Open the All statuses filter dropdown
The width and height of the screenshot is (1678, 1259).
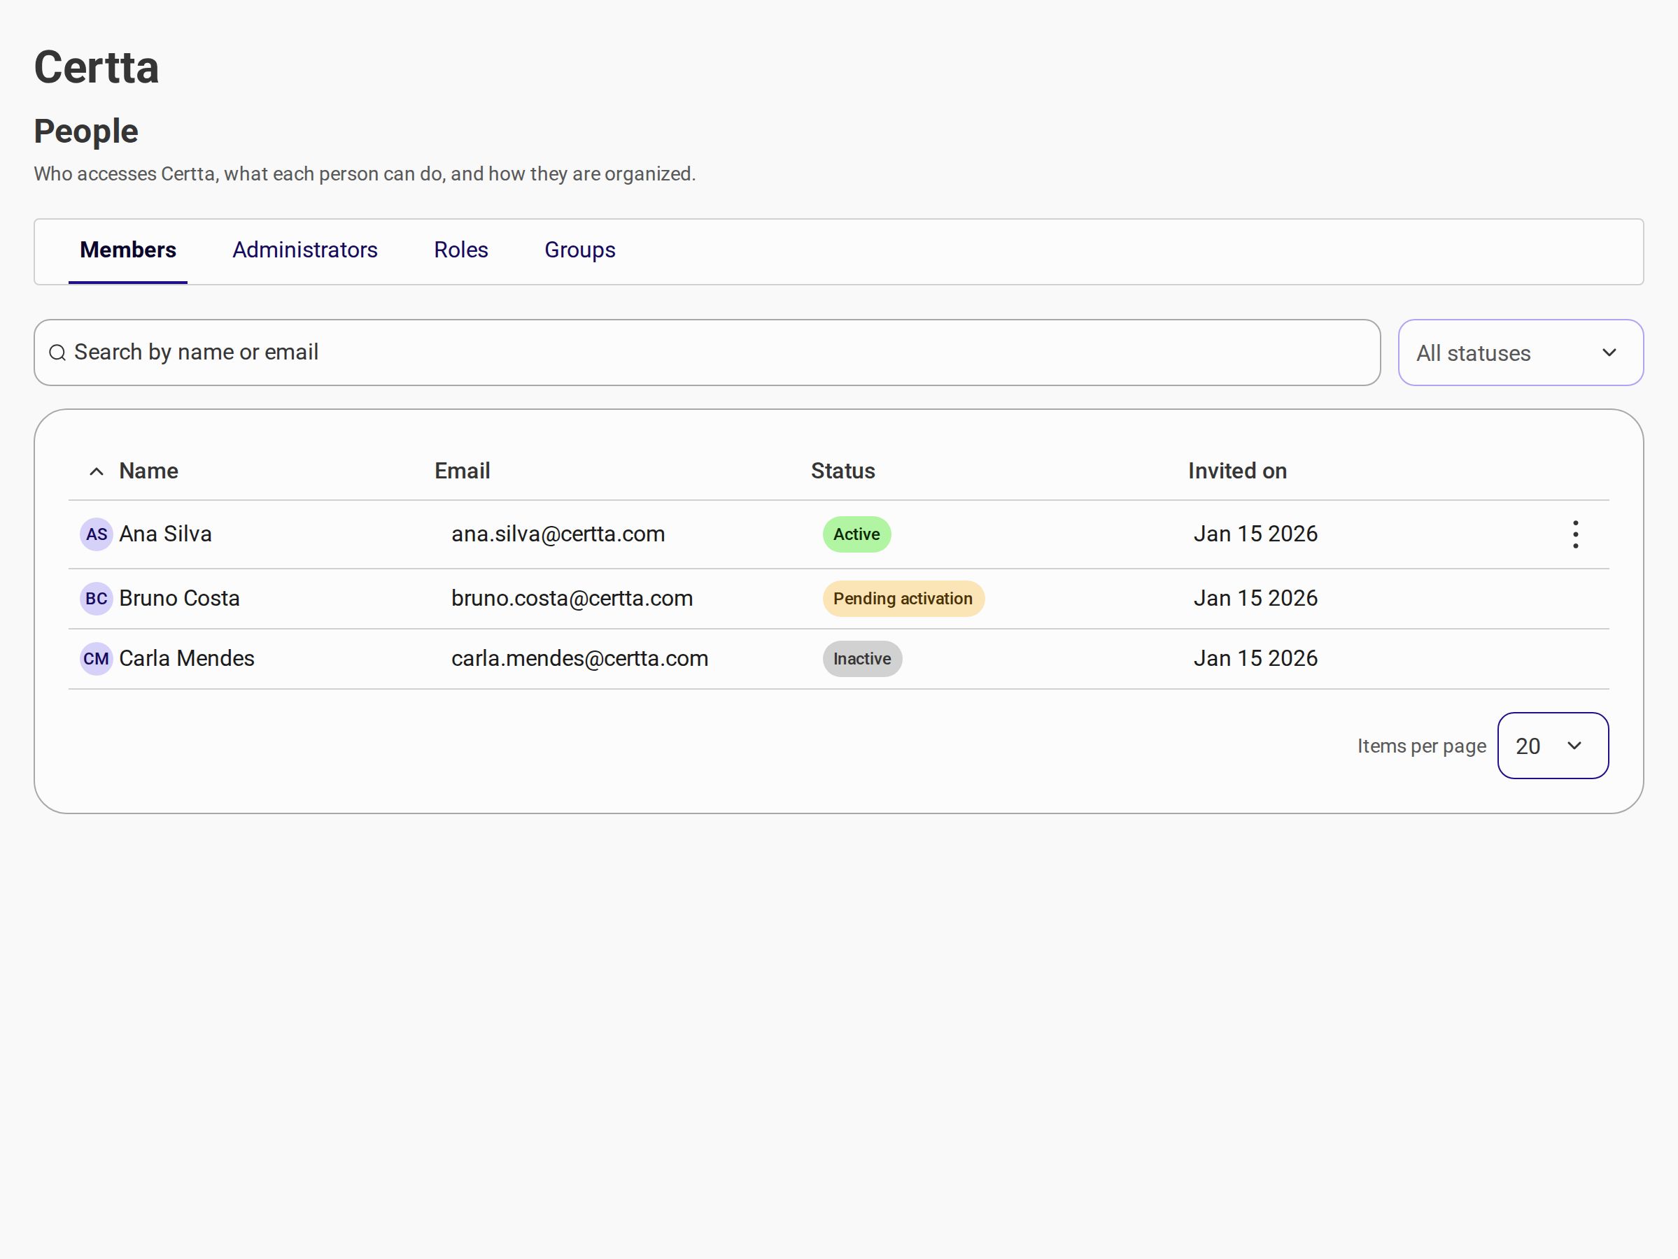(x=1521, y=353)
